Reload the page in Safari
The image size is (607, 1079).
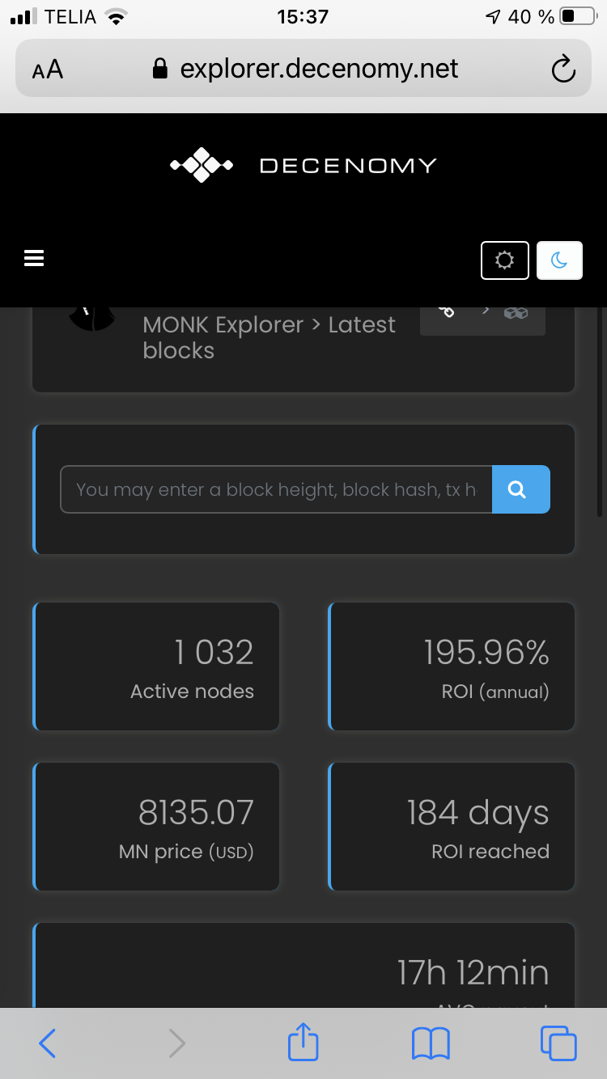(563, 70)
